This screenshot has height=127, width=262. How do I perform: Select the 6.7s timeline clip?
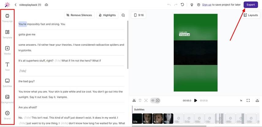pos(158,118)
